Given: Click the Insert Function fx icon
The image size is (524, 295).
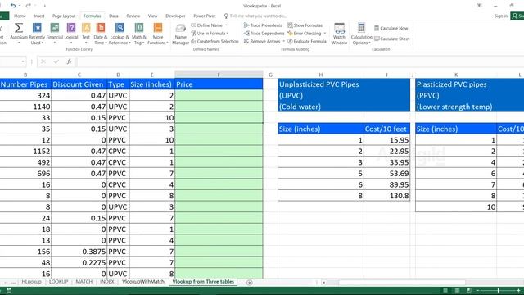Looking at the screenshot, I should (69, 61).
